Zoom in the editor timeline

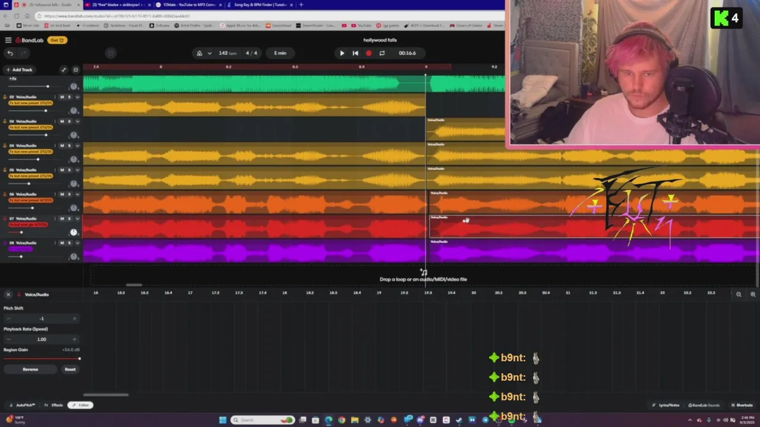753,294
